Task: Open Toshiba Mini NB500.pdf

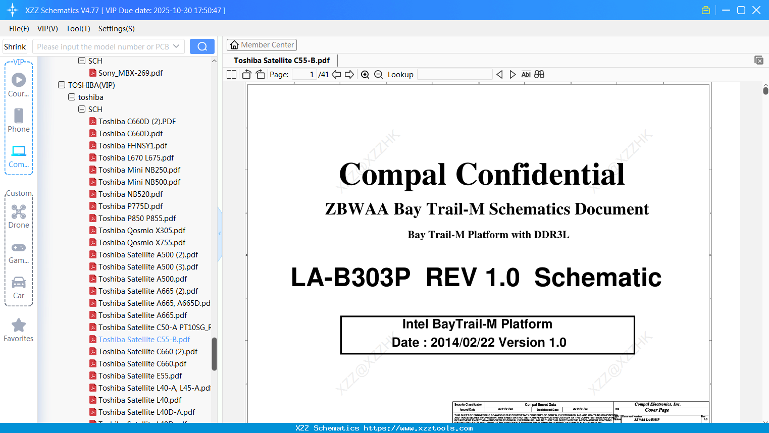Action: (x=139, y=182)
